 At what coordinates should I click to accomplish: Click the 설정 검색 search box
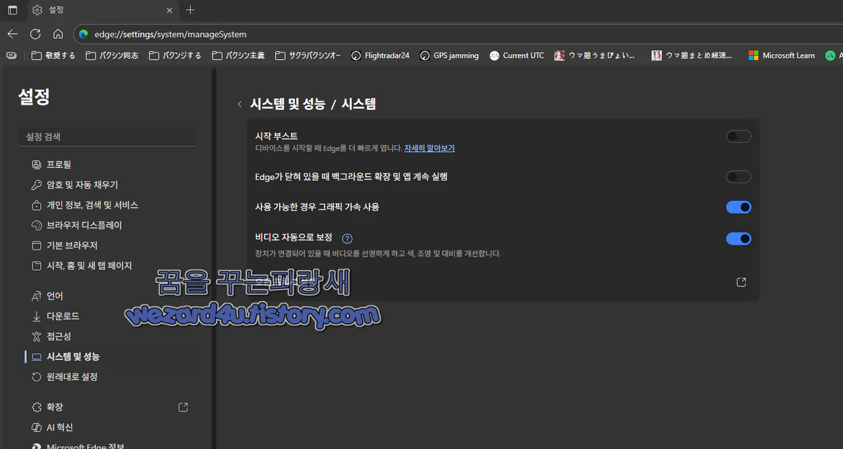[x=107, y=136]
